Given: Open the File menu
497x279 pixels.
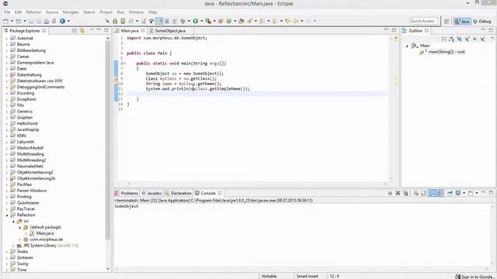Looking at the screenshot, I should pos(7,12).
